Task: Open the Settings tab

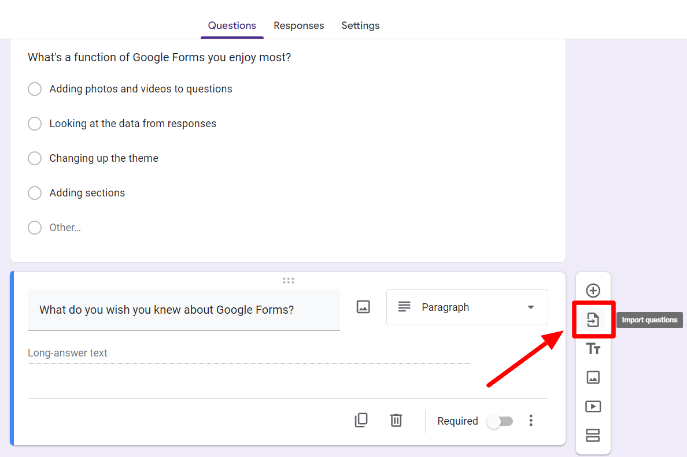Action: point(360,25)
